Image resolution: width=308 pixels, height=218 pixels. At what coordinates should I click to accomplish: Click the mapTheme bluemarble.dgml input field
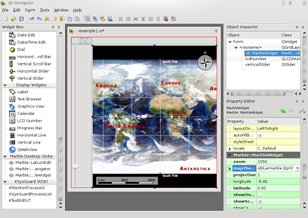pos(275,168)
